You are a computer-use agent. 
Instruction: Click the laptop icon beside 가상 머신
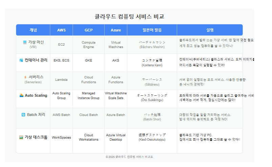[x=25, y=42]
